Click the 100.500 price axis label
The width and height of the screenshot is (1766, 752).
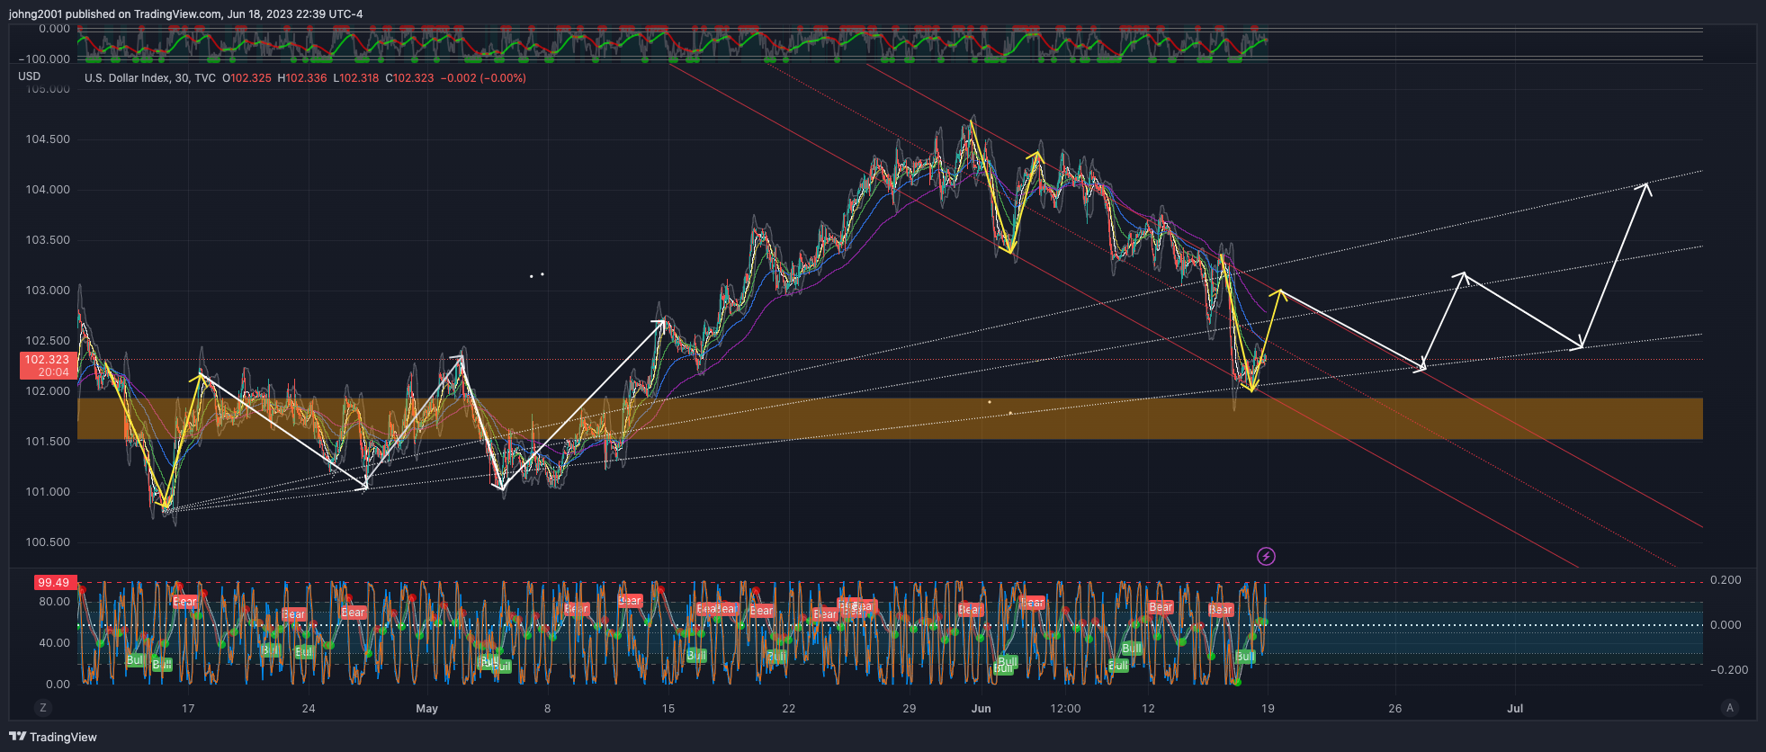point(48,542)
